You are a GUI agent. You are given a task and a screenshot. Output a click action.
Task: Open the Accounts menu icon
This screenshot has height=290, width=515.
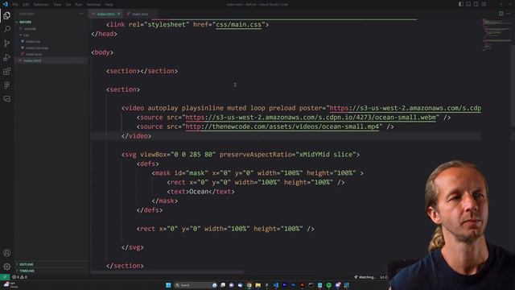[7, 253]
